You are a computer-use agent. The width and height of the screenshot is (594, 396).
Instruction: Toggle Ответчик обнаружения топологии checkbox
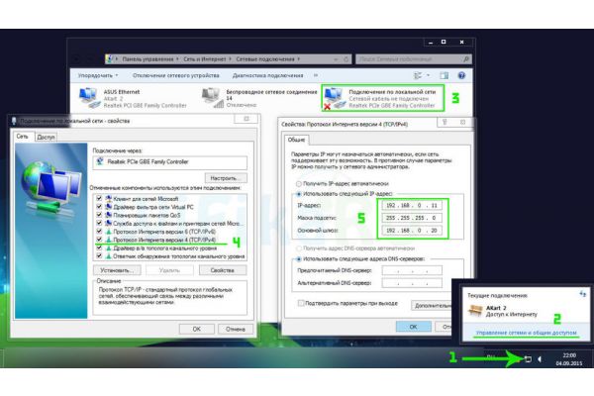click(99, 256)
